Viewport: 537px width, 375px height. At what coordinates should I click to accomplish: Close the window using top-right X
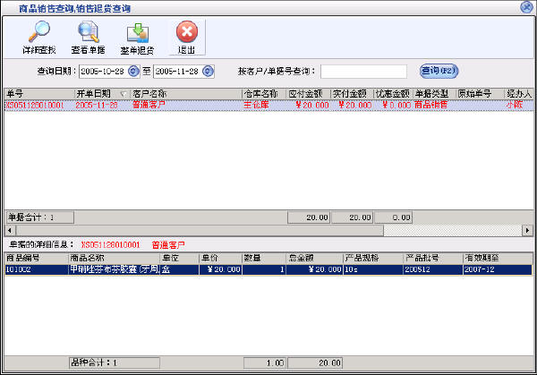526,7
